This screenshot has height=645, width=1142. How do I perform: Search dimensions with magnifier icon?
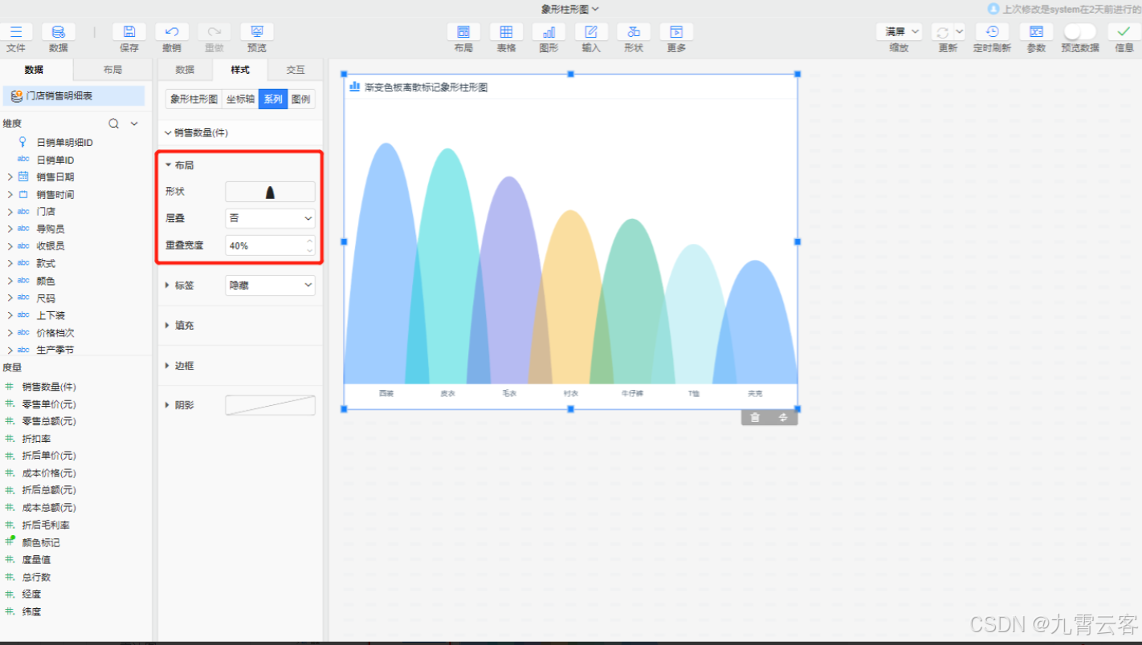[114, 124]
